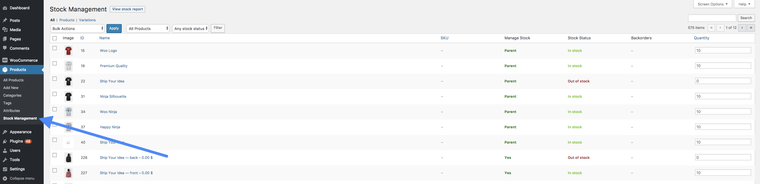Sort table by SKU column header

point(444,38)
